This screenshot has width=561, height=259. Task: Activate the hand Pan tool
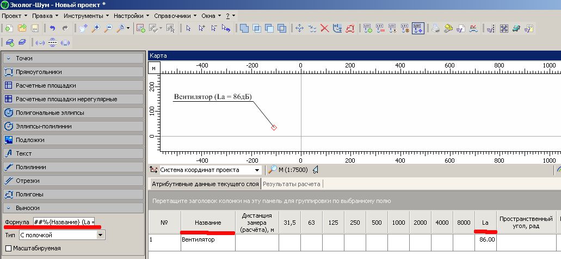83,28
